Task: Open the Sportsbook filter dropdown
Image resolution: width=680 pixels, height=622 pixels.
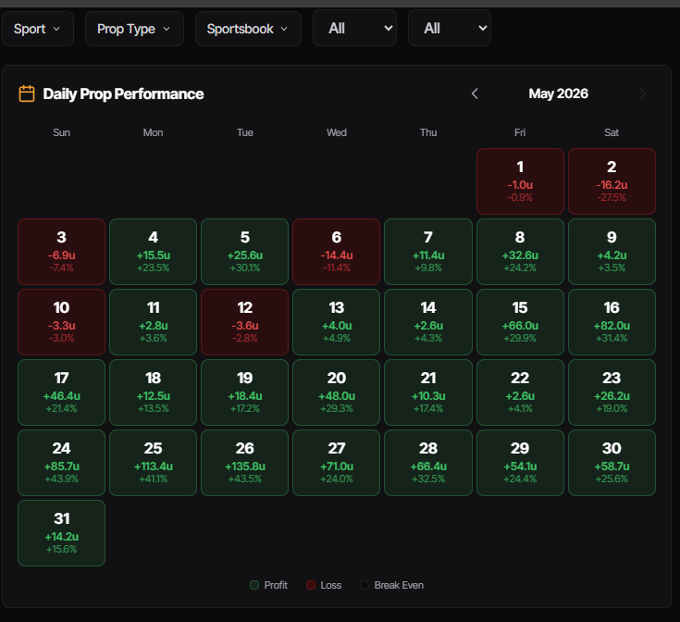Action: 248,29
